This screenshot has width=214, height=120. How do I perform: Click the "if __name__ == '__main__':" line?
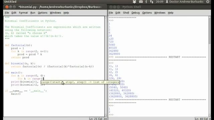click(x=26, y=91)
